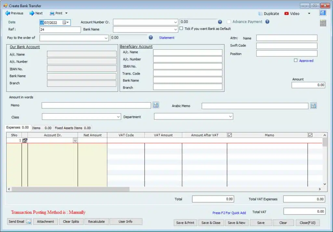The width and height of the screenshot is (333, 232).
Task: Enable the Advance Payment checkbox
Action: 229,22
